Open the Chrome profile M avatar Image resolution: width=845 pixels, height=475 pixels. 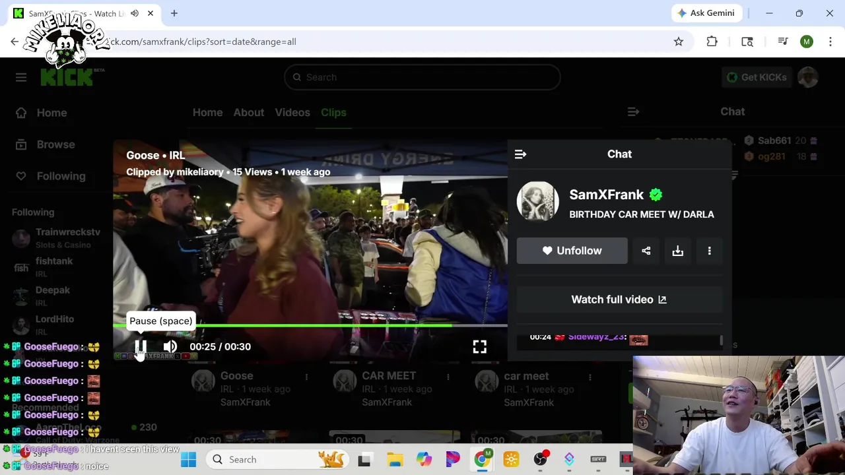807,42
